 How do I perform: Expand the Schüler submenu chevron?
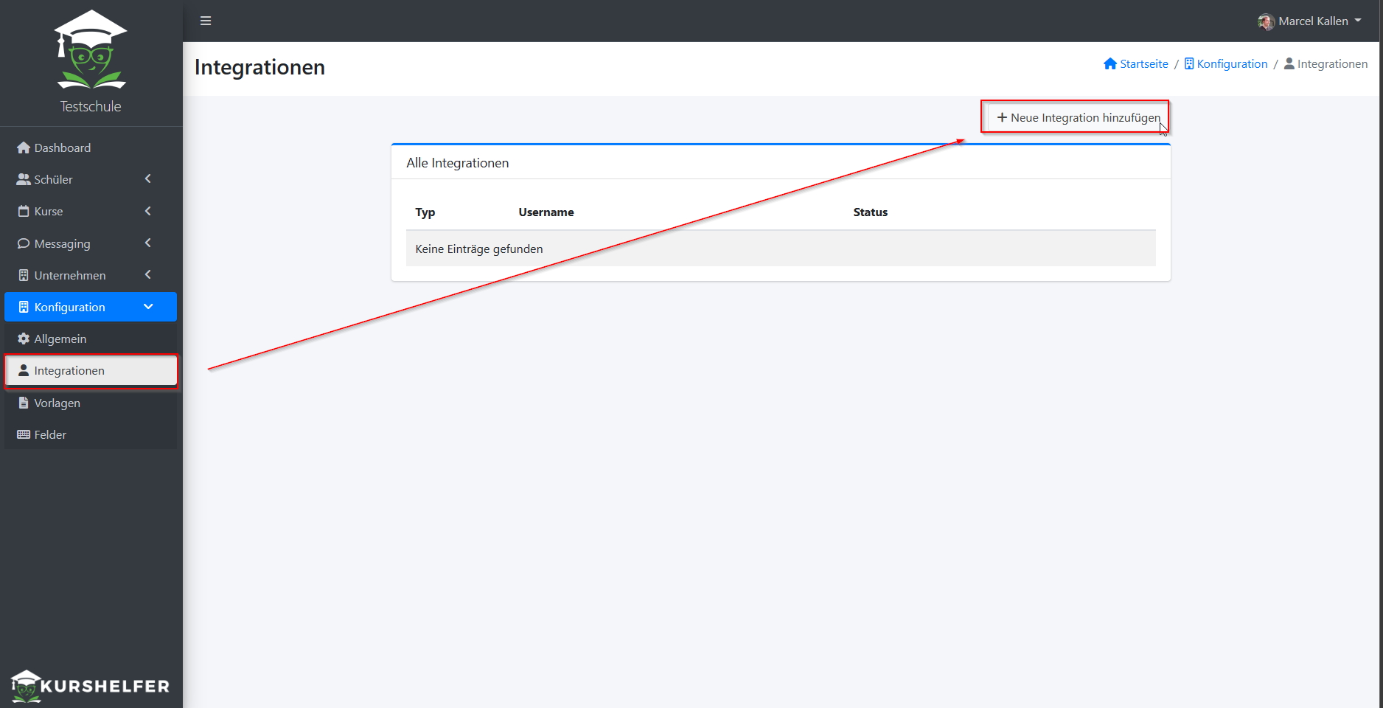click(148, 178)
